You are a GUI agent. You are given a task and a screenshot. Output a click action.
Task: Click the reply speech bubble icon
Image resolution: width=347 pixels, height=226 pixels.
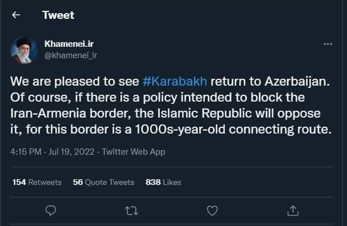pos(51,210)
